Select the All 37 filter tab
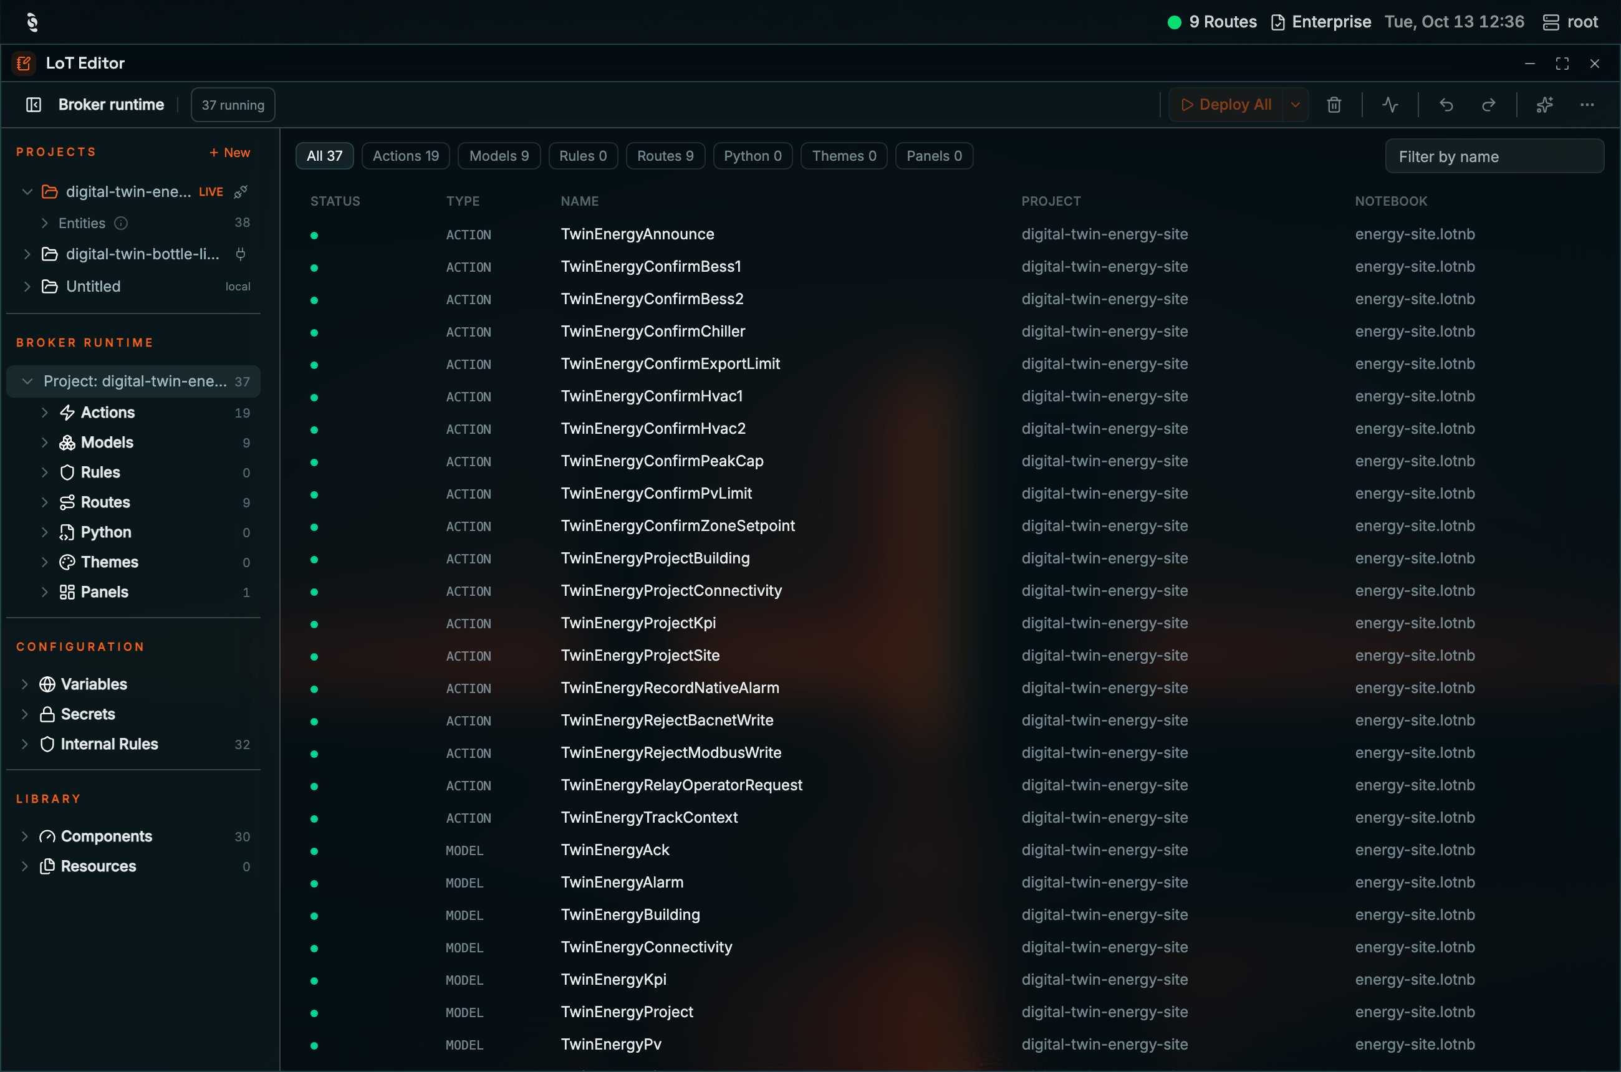1621x1072 pixels. click(x=324, y=156)
